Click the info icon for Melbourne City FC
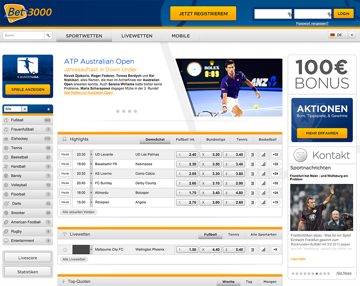360x286 pixels. tap(65, 250)
